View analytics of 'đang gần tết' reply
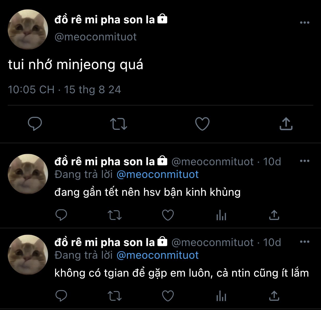 [x=221, y=215]
